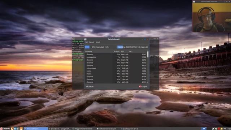Click the volume tray icon
The image size is (231, 130).
click(x=225, y=129)
